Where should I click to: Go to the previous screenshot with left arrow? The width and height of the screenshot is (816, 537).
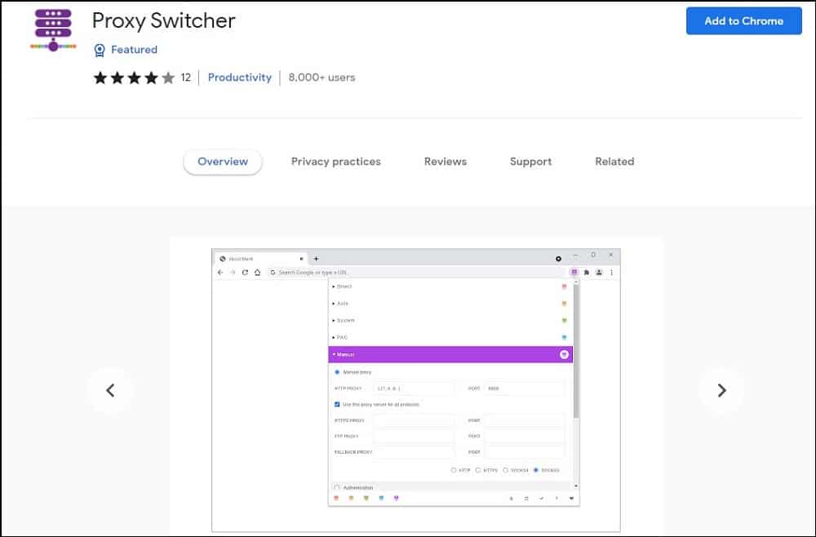pos(110,390)
